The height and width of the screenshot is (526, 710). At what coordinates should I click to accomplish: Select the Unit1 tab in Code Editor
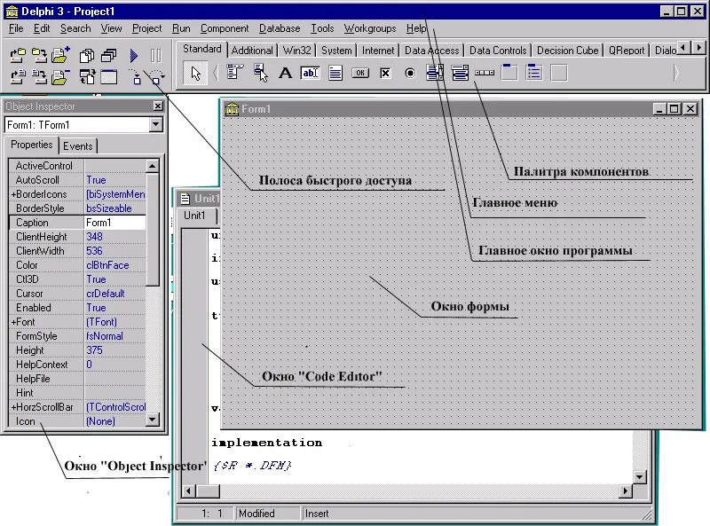tap(194, 216)
